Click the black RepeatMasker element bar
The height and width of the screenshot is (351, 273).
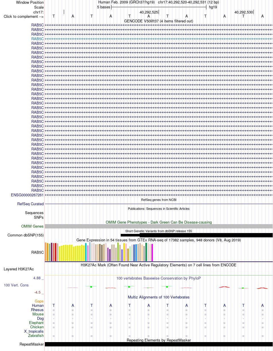coord(159,344)
